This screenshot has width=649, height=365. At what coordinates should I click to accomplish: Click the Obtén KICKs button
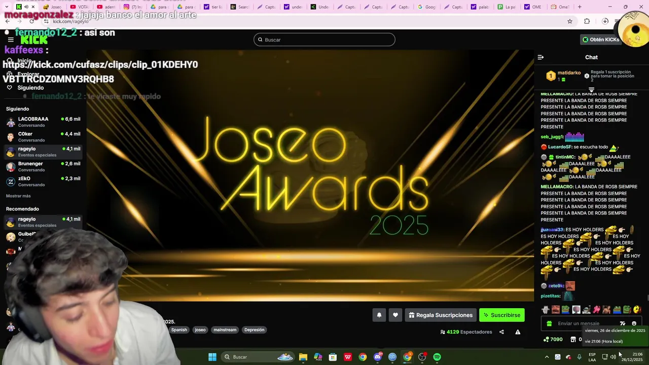601,40
